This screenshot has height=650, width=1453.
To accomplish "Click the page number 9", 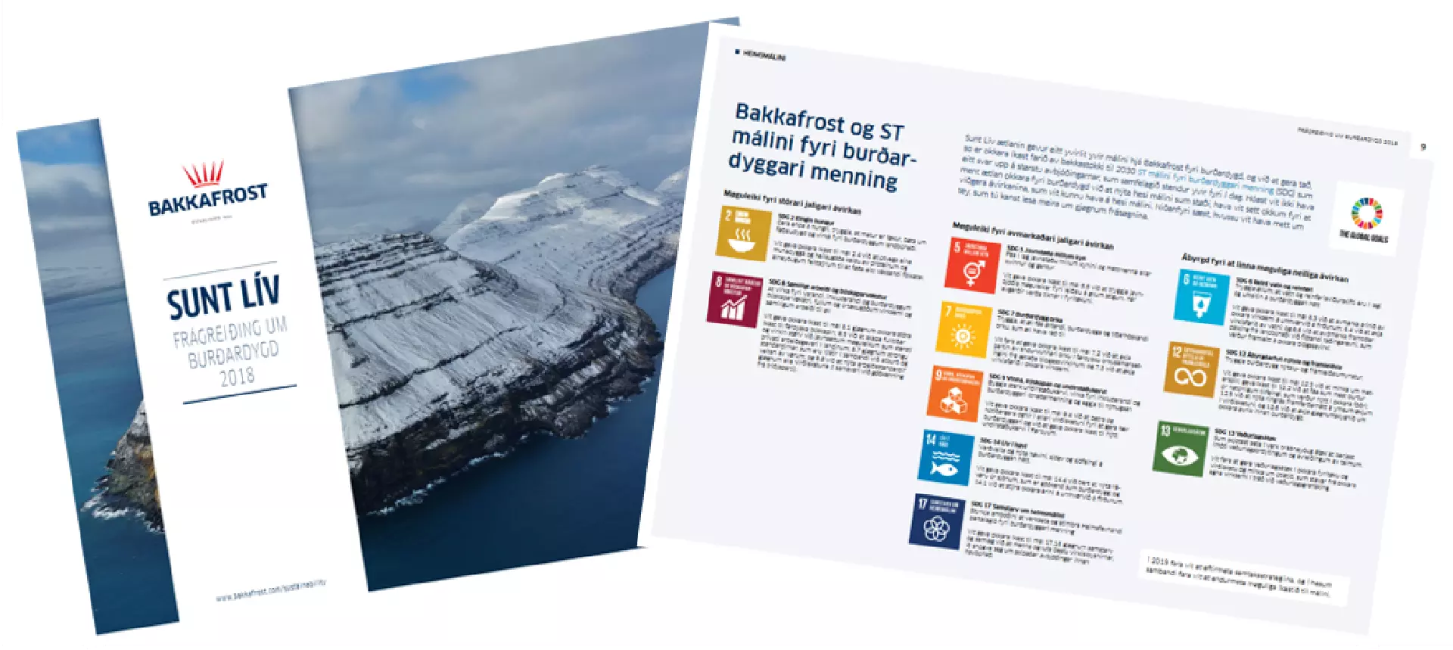I will pyautogui.click(x=1423, y=147).
